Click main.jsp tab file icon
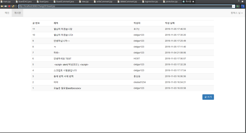The width and height of the screenshot is (246, 133). (2, 2)
